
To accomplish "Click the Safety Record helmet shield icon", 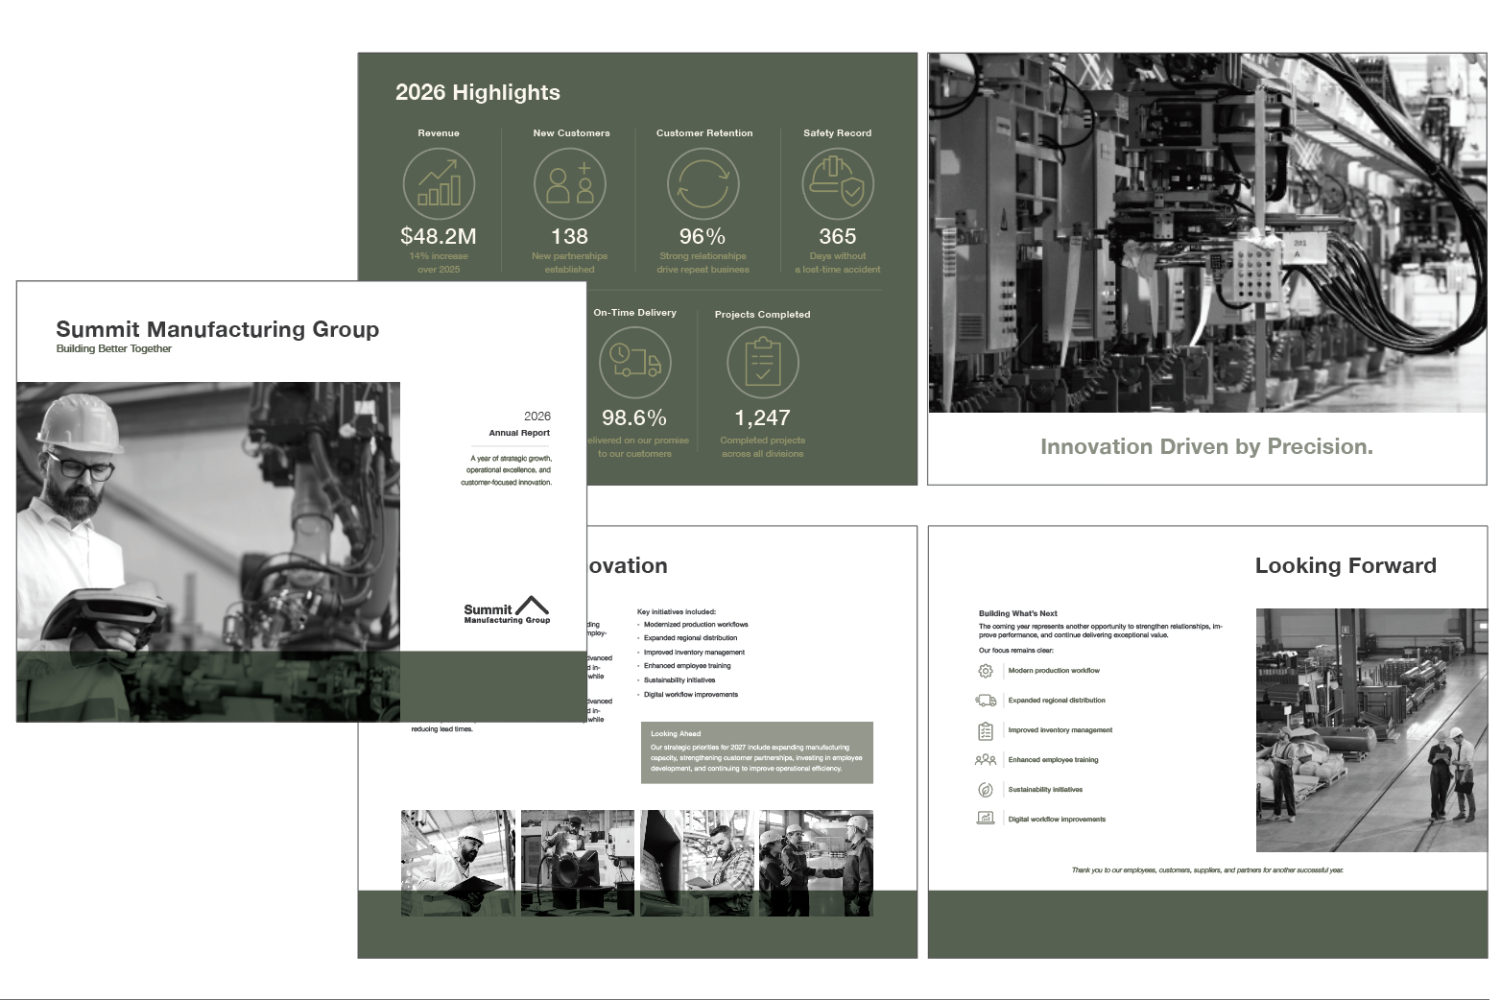I will click(838, 183).
